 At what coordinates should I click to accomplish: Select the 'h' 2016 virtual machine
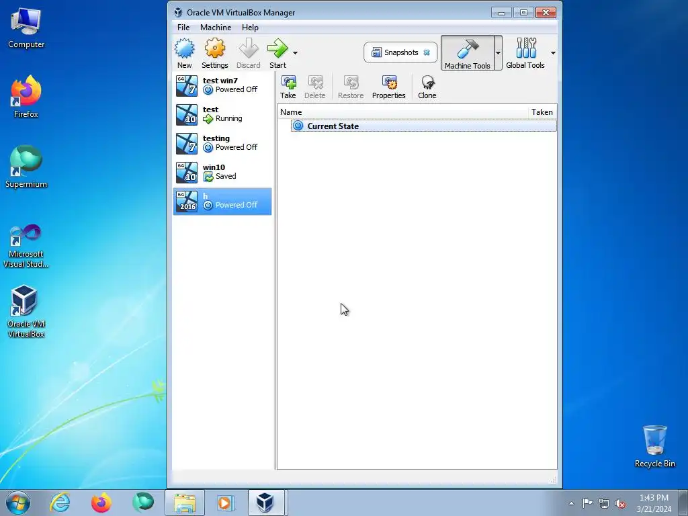pos(222,202)
